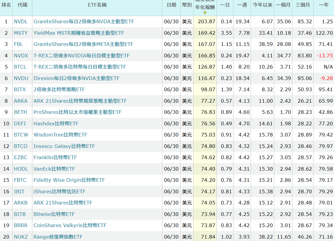Open the iShares比特幣信託ETF link
Image resolution: width=335 pixels, height=241 pixels.
(59, 191)
